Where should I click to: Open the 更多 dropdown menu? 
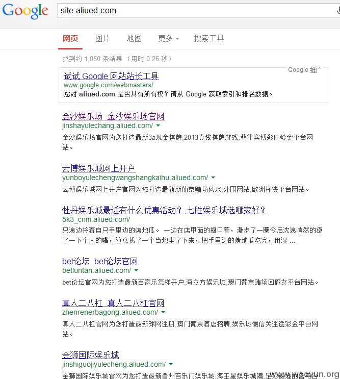click(x=169, y=38)
